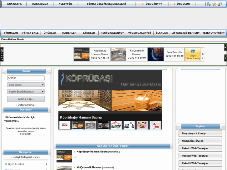Click the arrow icon before ÜYE GÝRÝÞÝ

coord(143,4)
